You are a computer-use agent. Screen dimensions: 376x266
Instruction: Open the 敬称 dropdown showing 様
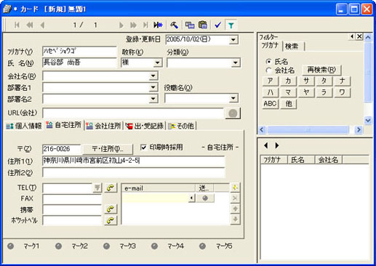click(x=158, y=63)
